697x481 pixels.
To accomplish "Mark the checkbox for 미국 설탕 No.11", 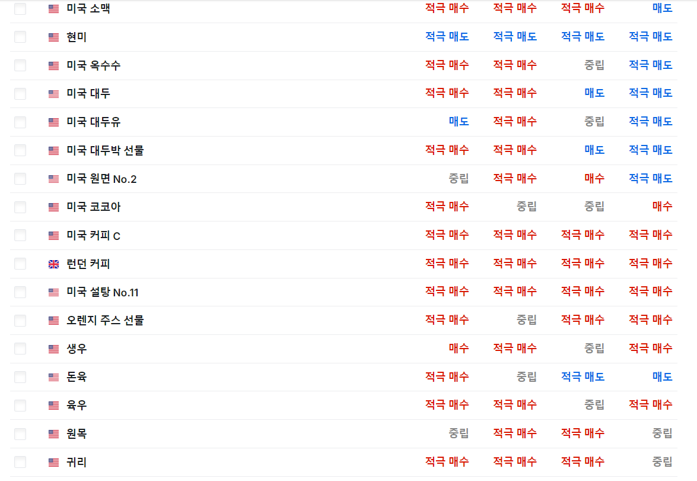I will (20, 292).
